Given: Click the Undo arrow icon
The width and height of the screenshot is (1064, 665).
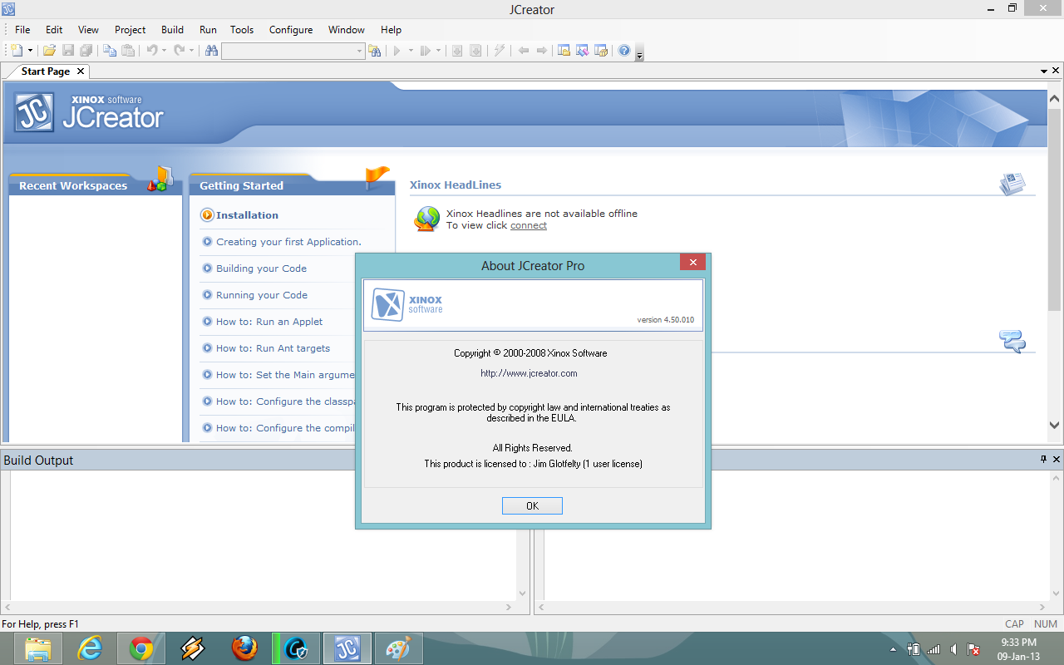Looking at the screenshot, I should (152, 51).
